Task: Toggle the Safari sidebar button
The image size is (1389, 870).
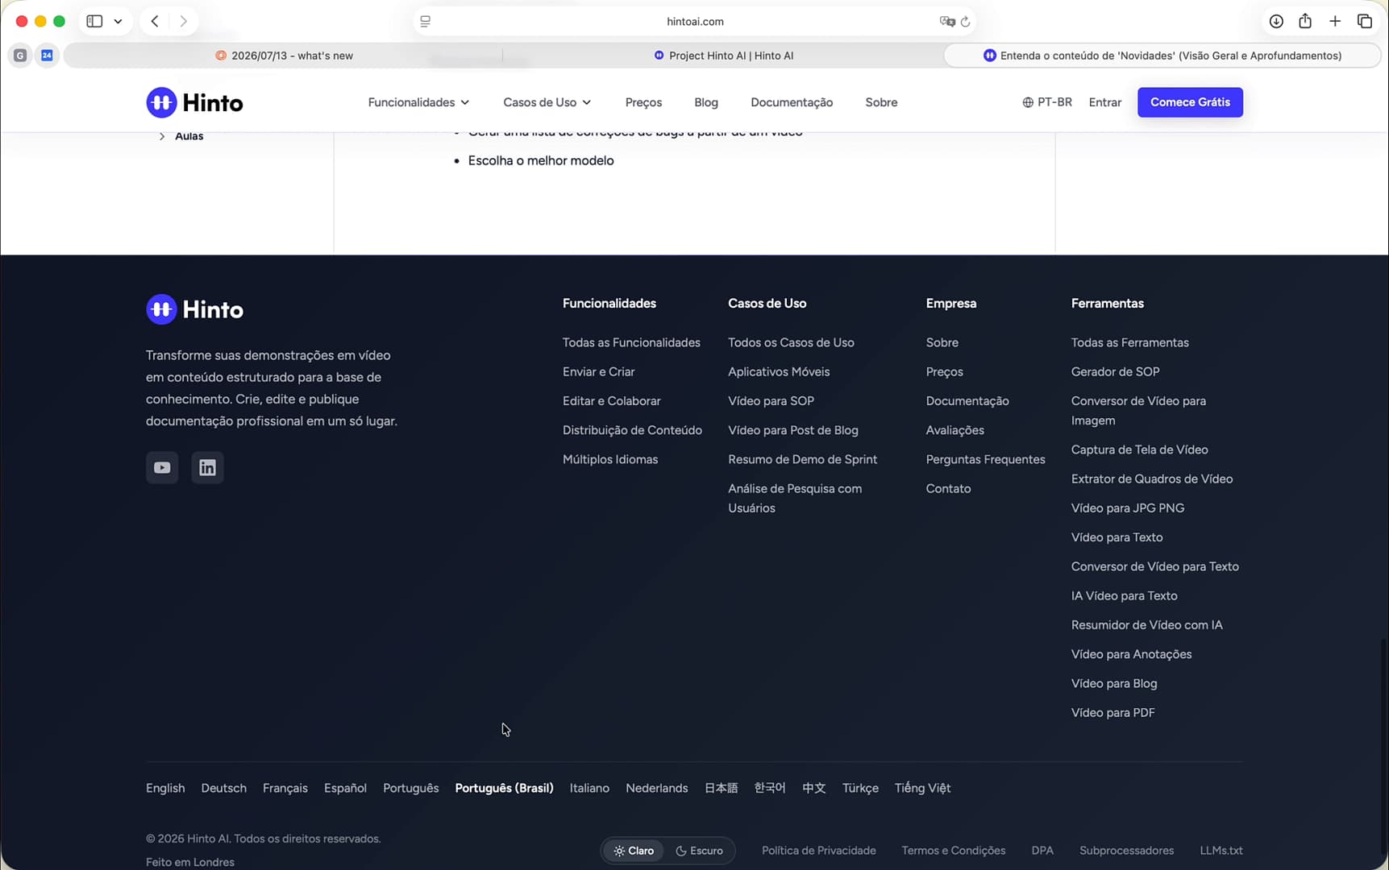Action: point(94,22)
